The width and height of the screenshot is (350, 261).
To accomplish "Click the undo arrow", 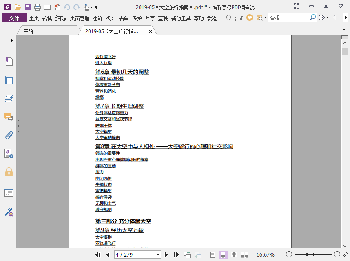I will point(67,7).
